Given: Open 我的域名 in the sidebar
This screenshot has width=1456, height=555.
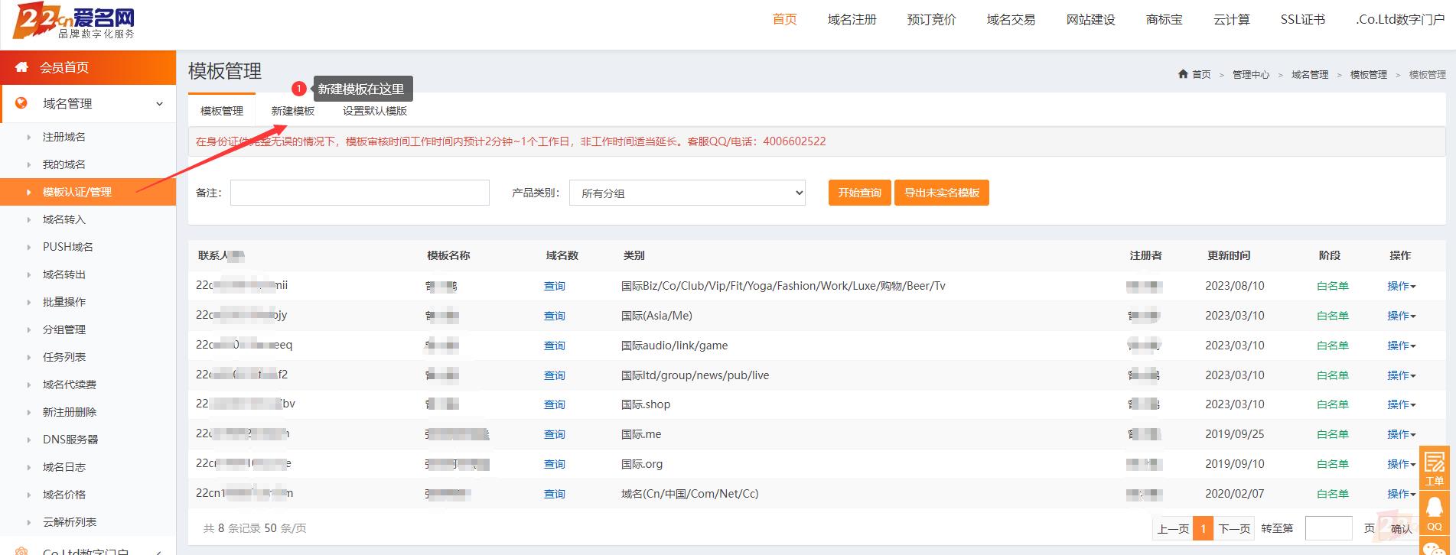Looking at the screenshot, I should [x=64, y=164].
